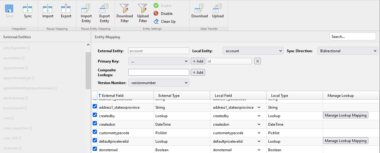Viewport: 380px width, 153px height.
Task: Open the Version Number dropdown
Action: pyautogui.click(x=158, y=83)
